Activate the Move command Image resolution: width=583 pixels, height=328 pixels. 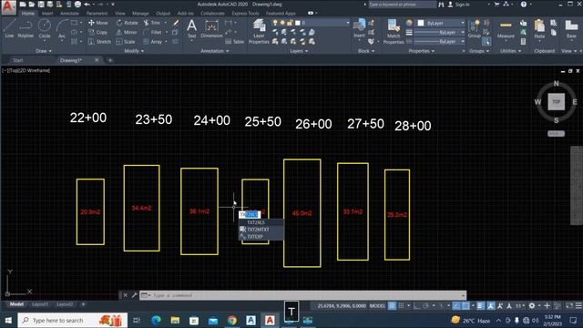pos(98,23)
